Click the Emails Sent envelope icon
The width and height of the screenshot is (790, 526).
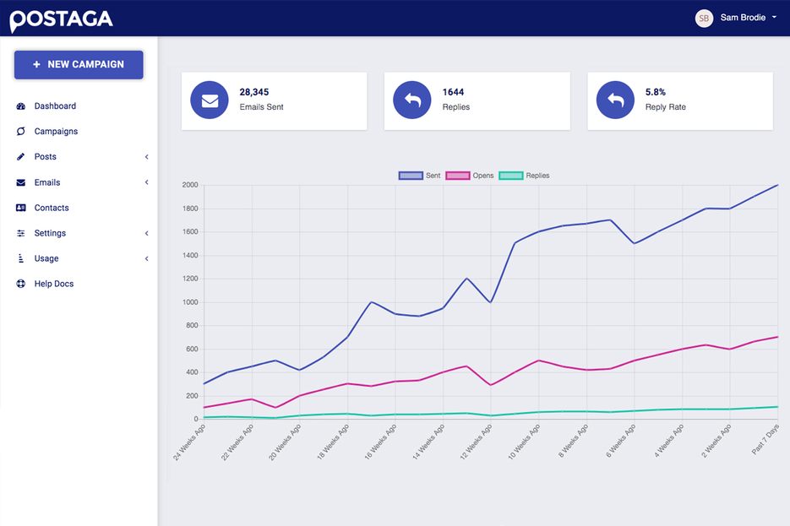(209, 100)
